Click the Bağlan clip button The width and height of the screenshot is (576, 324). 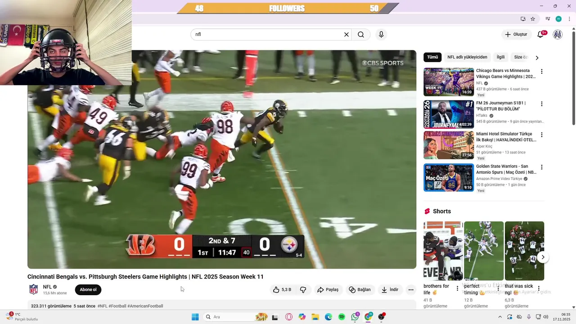[x=360, y=290]
